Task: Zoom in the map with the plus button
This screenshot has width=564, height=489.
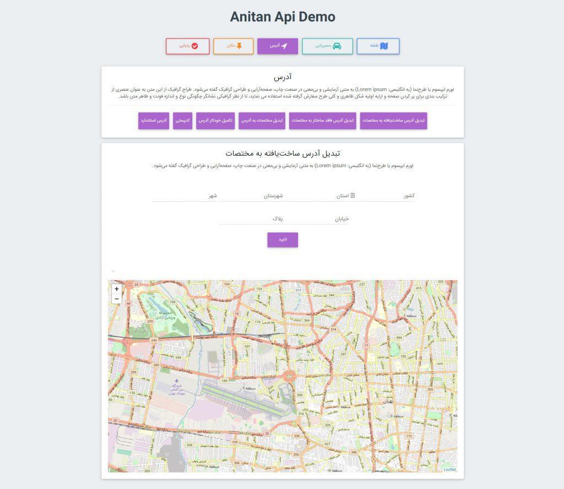Action: point(116,289)
